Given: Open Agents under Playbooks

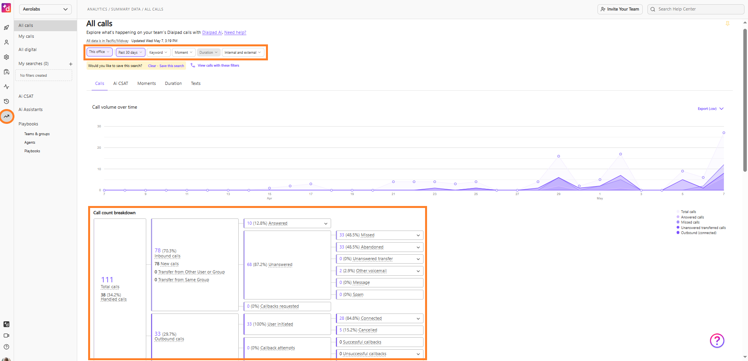Looking at the screenshot, I should tap(30, 143).
